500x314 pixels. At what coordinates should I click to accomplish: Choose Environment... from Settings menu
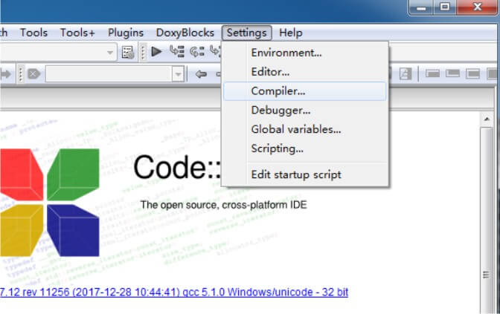coord(305,53)
